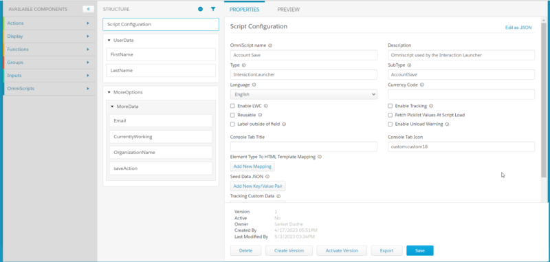Click the collapse-all icon in Structure header

200,9
